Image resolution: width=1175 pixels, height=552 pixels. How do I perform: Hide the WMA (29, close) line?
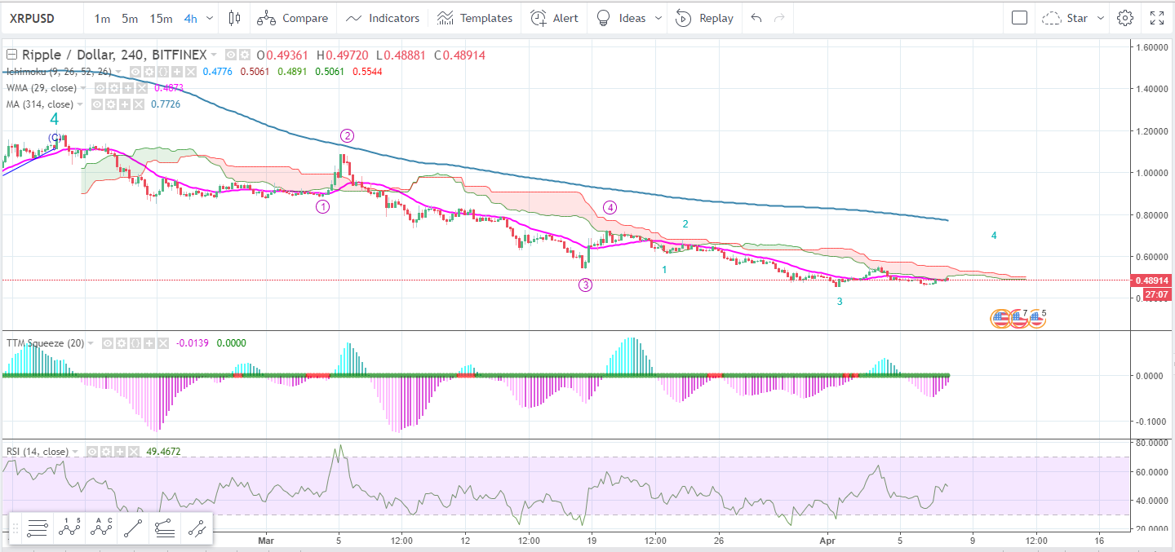(100, 88)
